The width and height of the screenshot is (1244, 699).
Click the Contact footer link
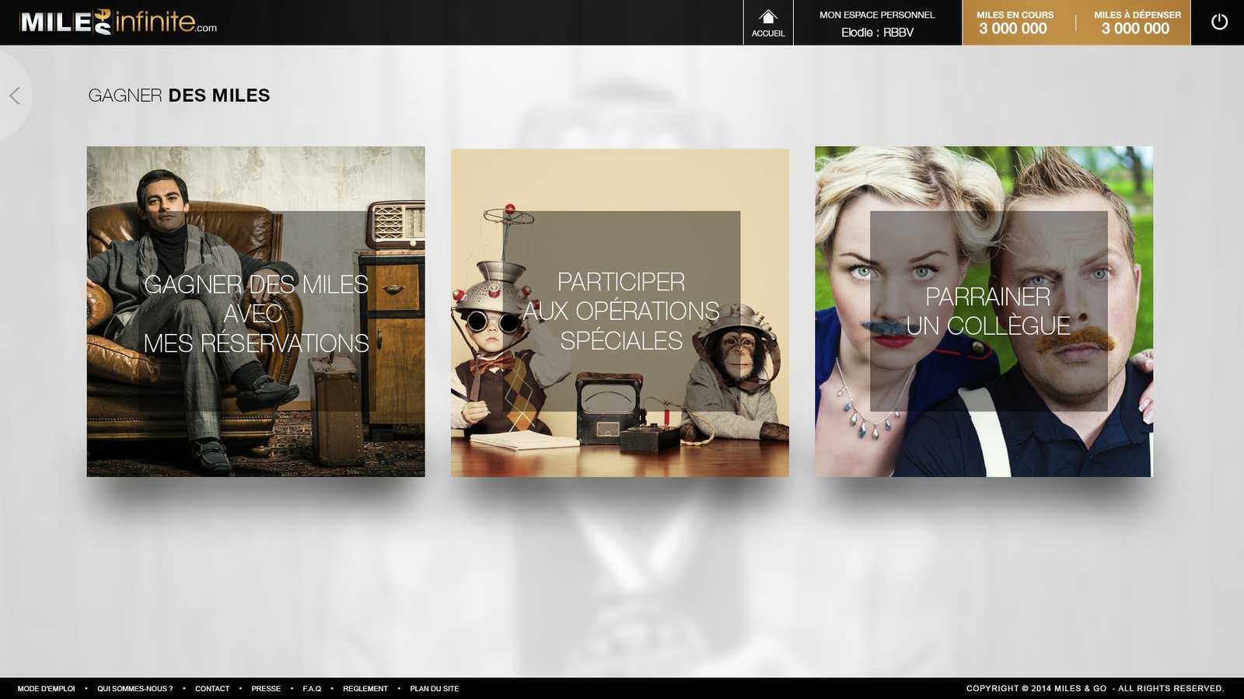(x=212, y=689)
